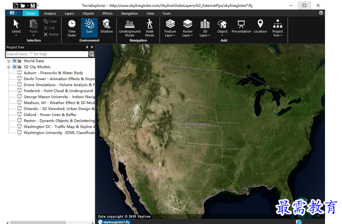Click the skylineglobe7.fly document tab
Image resolution: width=342 pixels, height=224 pixels.
pos(114,222)
